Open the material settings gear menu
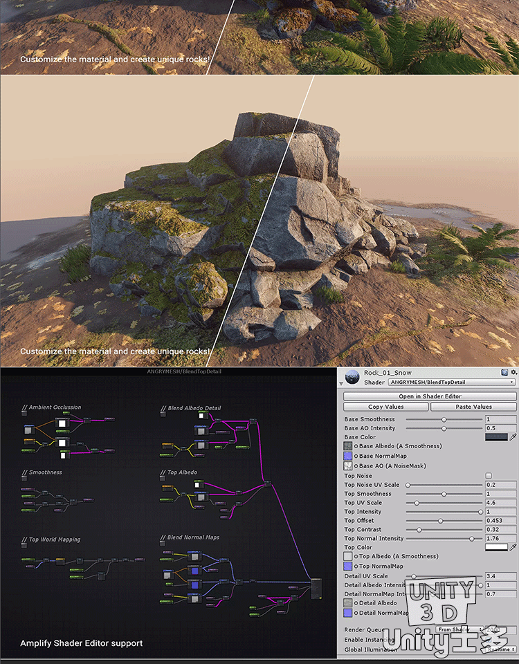The height and width of the screenshot is (664, 519). 513,372
